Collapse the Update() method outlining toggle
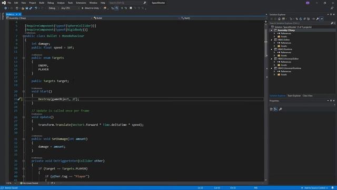 [24, 117]
